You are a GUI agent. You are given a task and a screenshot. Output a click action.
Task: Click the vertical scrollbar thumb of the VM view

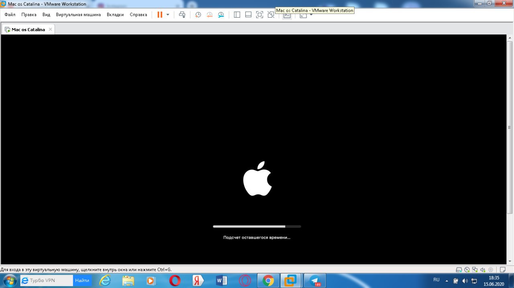pyautogui.click(x=510, y=127)
